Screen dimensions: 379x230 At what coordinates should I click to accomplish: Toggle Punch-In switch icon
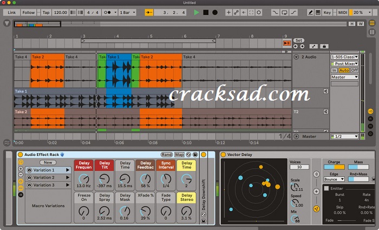click(275, 12)
